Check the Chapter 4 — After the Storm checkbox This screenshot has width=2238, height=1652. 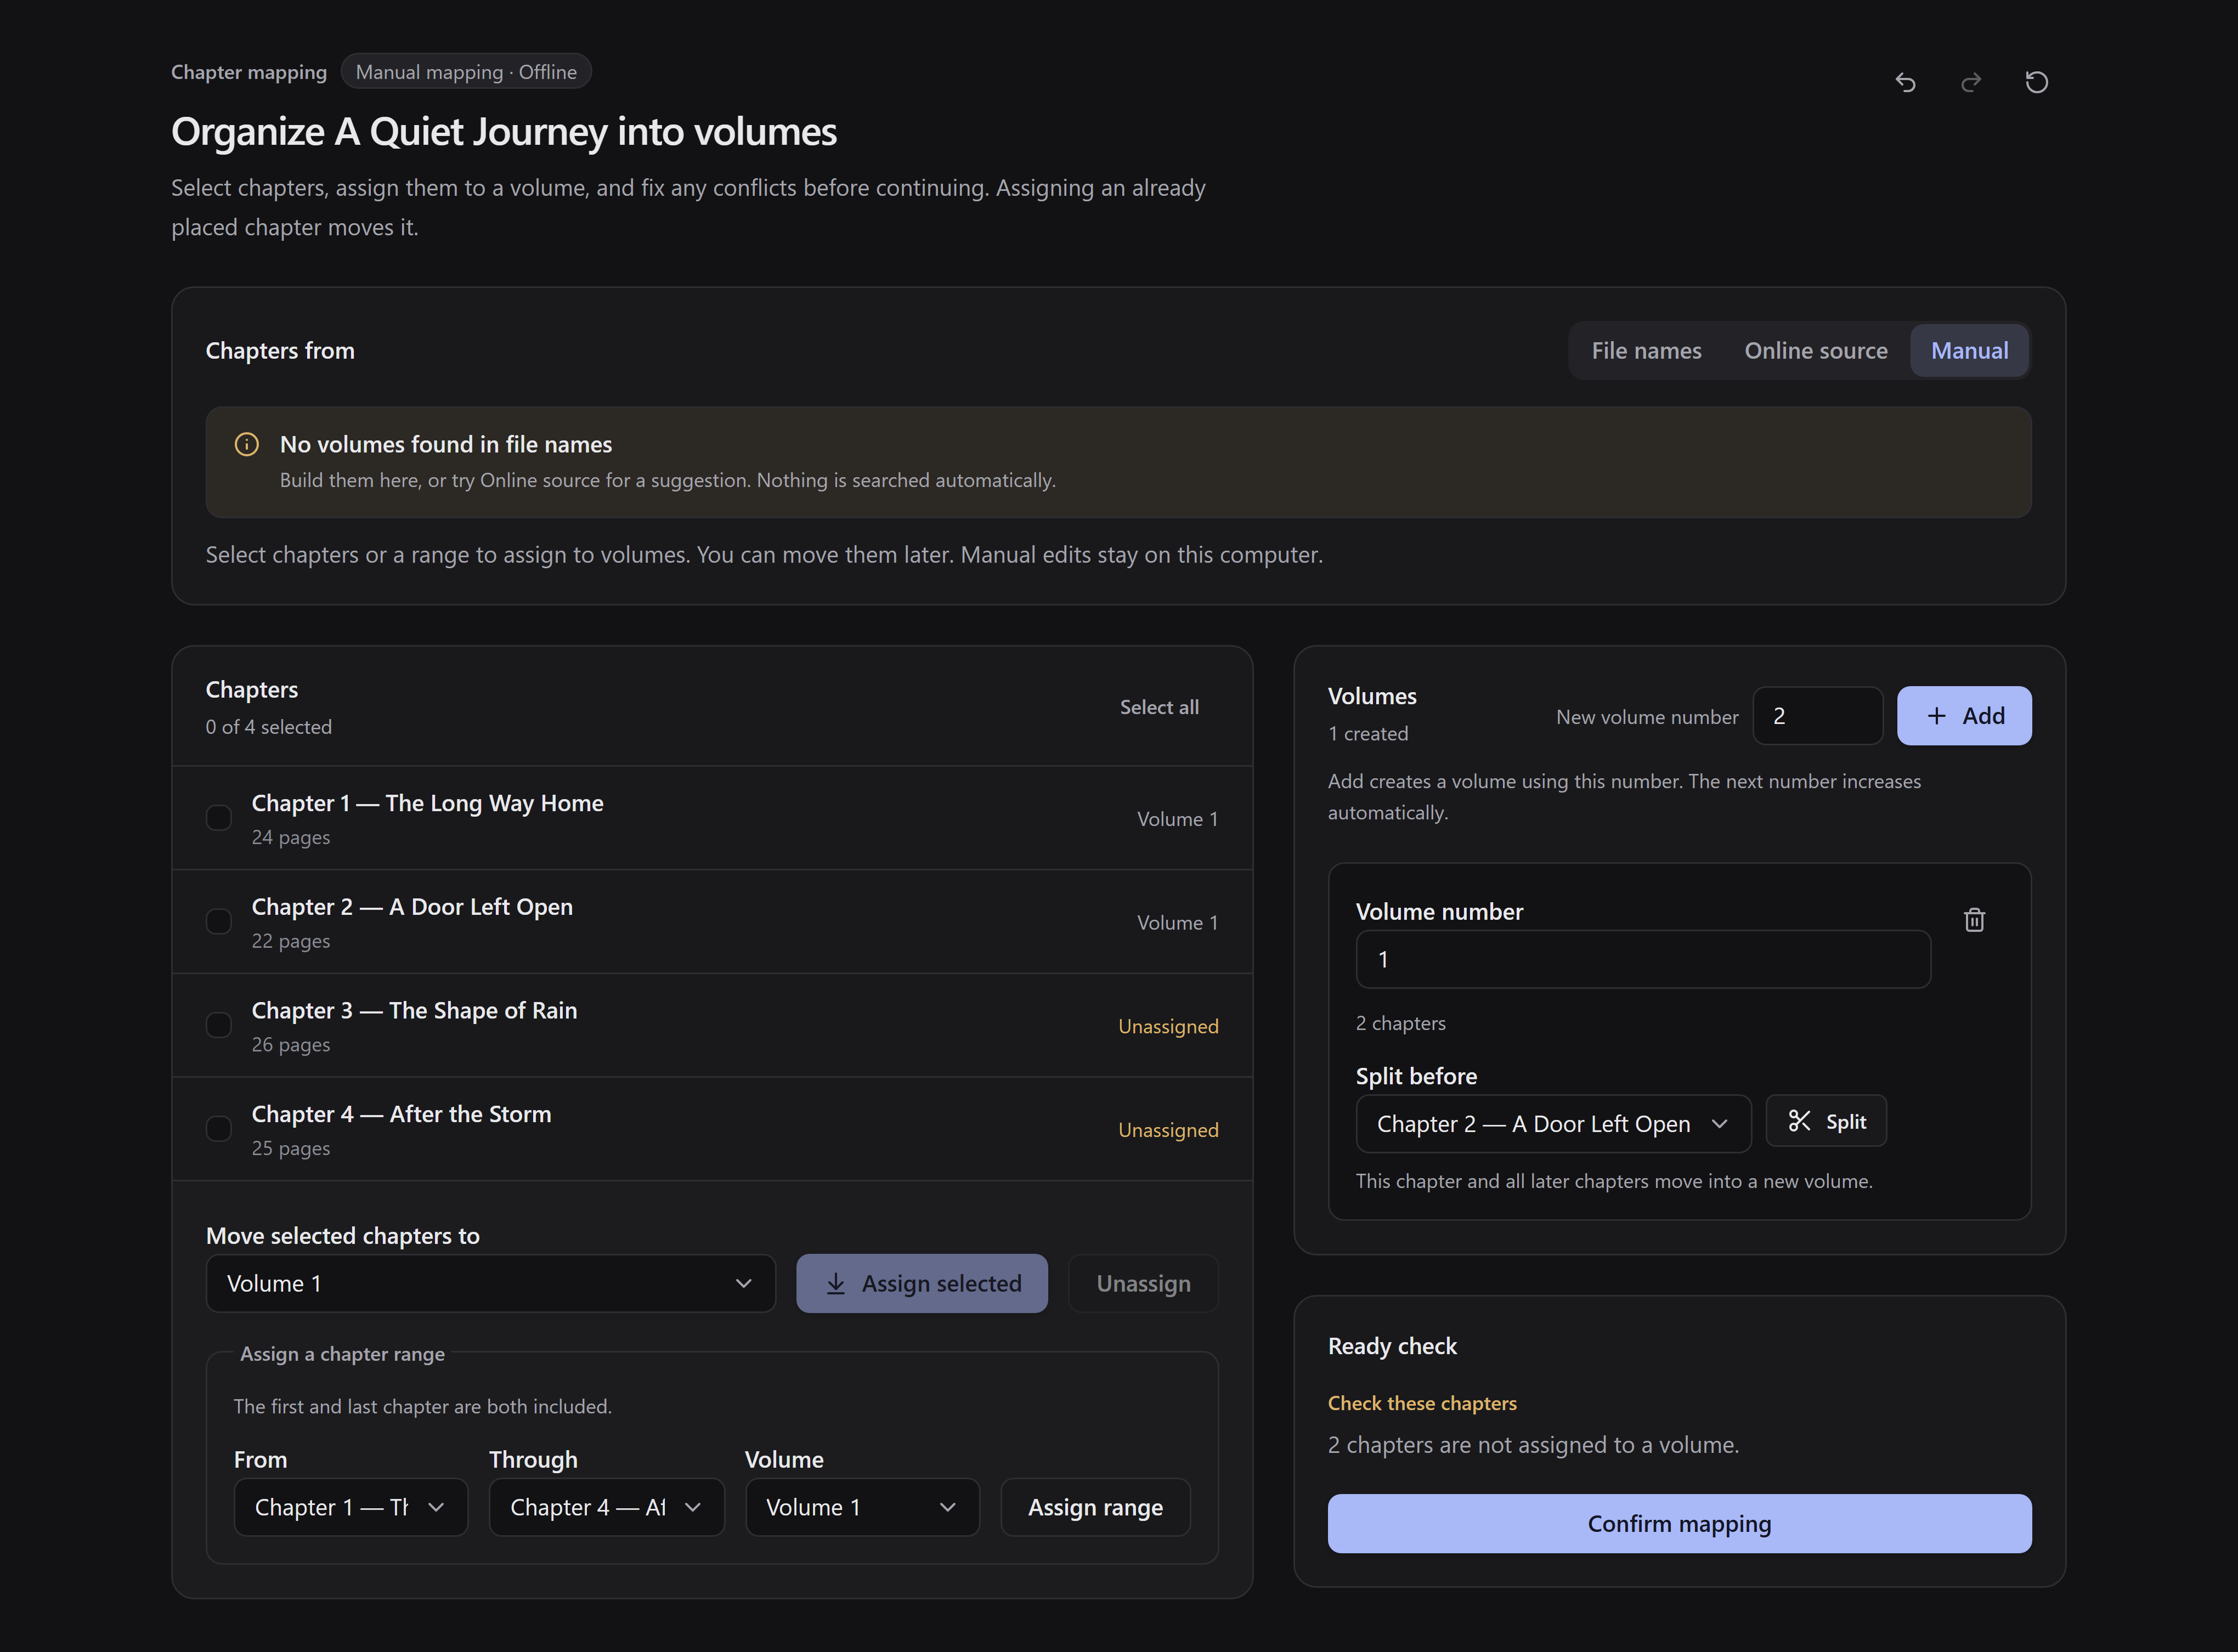click(x=218, y=1129)
